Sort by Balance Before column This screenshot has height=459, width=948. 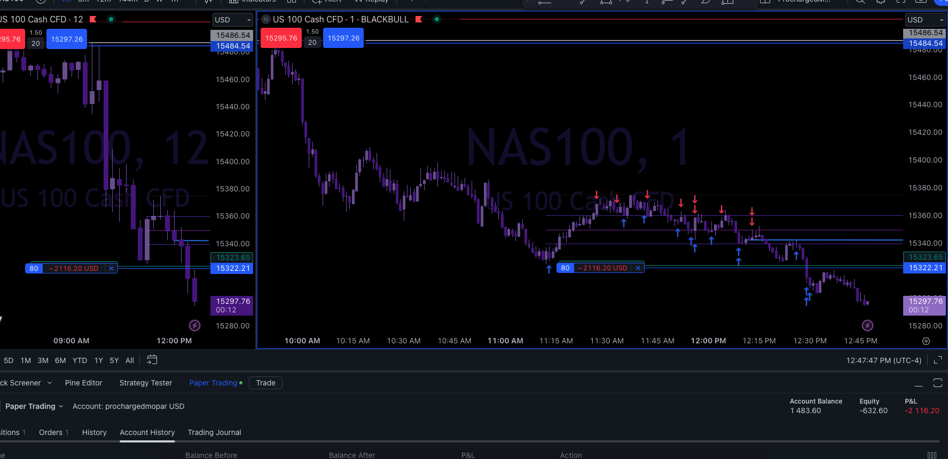click(x=211, y=455)
